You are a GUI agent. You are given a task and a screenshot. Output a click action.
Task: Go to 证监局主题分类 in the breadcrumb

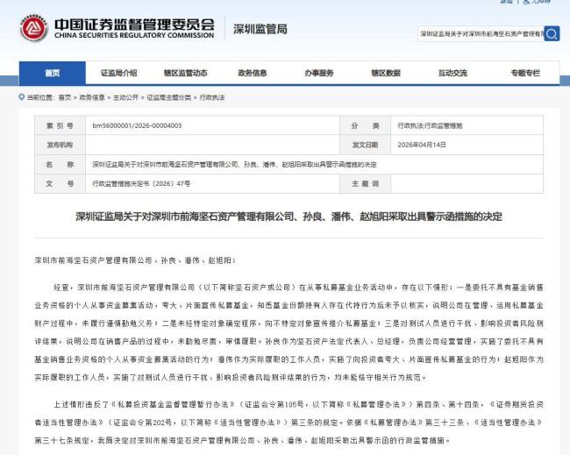(x=169, y=97)
